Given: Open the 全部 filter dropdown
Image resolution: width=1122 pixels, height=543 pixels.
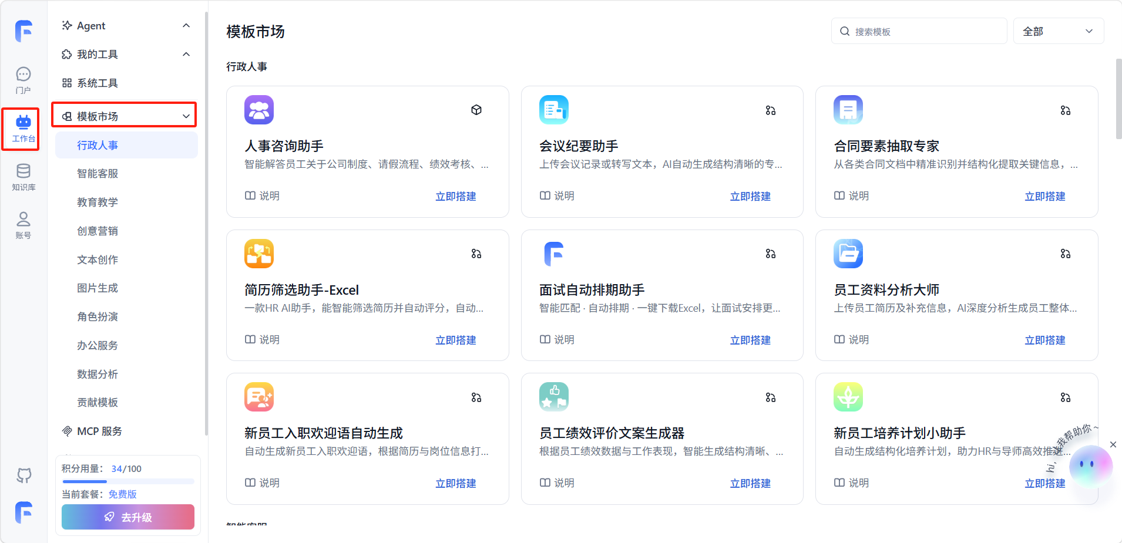Looking at the screenshot, I should tap(1058, 32).
